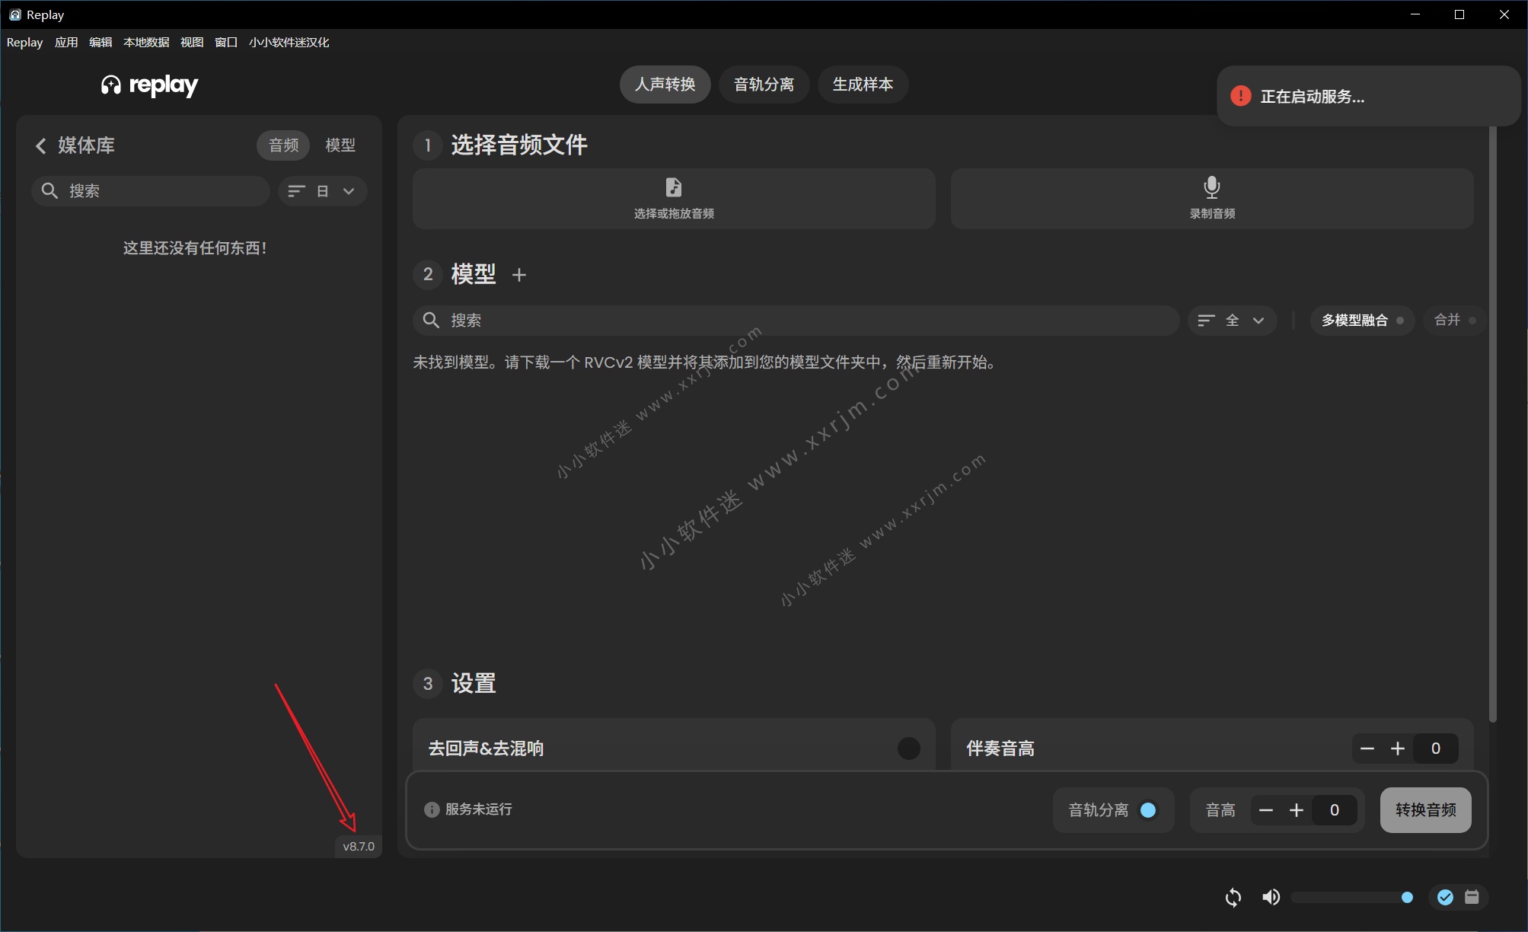This screenshot has width=1528, height=932.
Task: Mute volume using the speaker icon
Action: [x=1271, y=898]
